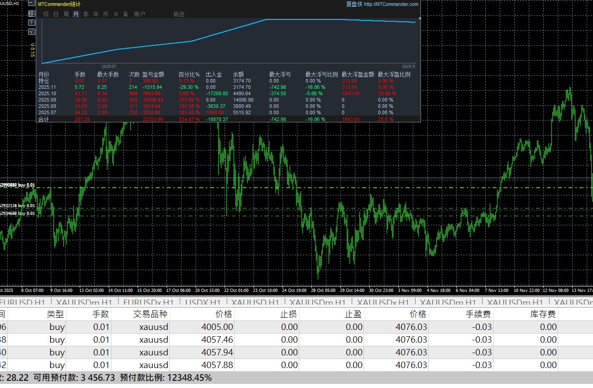Screen dimensions: 593x388
Task: Switch to the 综 summary tab
Action: tap(46, 14)
